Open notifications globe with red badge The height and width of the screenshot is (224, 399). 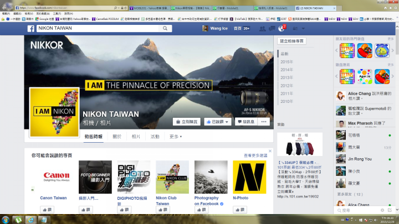[282, 28]
